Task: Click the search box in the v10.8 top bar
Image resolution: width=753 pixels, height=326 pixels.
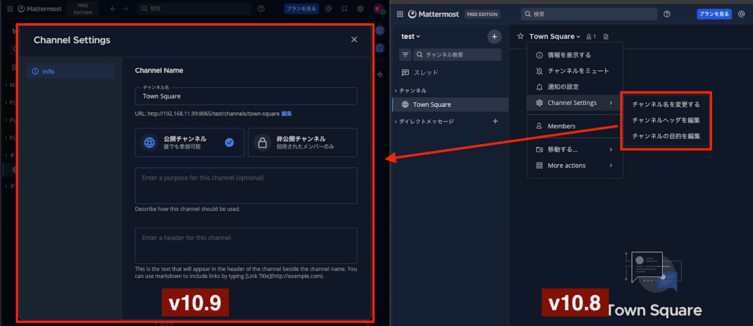Action: tap(589, 14)
